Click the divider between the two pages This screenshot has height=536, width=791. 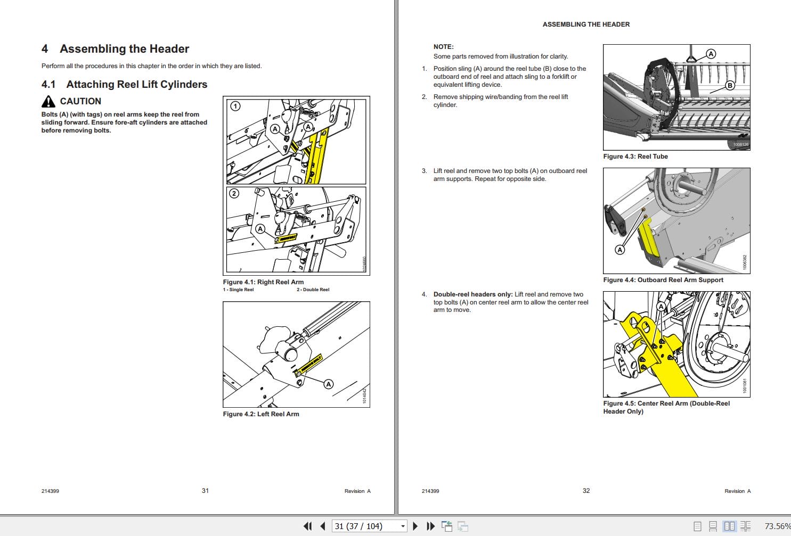pyautogui.click(x=396, y=255)
